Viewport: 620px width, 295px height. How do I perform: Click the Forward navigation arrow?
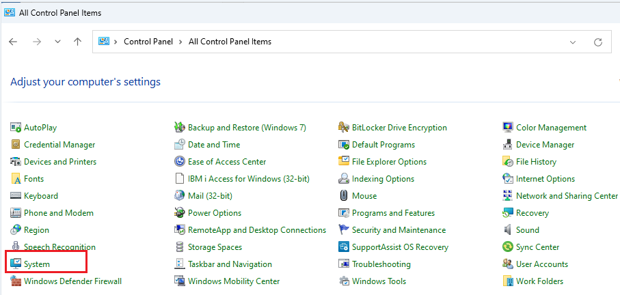[37, 42]
